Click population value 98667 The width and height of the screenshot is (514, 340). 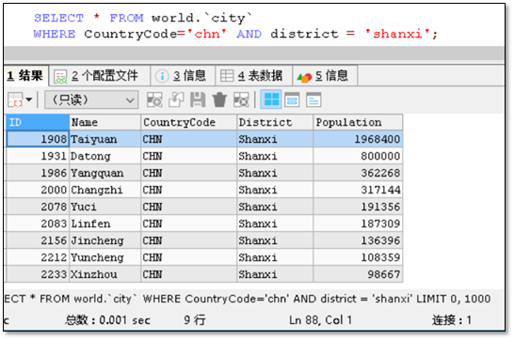coord(358,274)
